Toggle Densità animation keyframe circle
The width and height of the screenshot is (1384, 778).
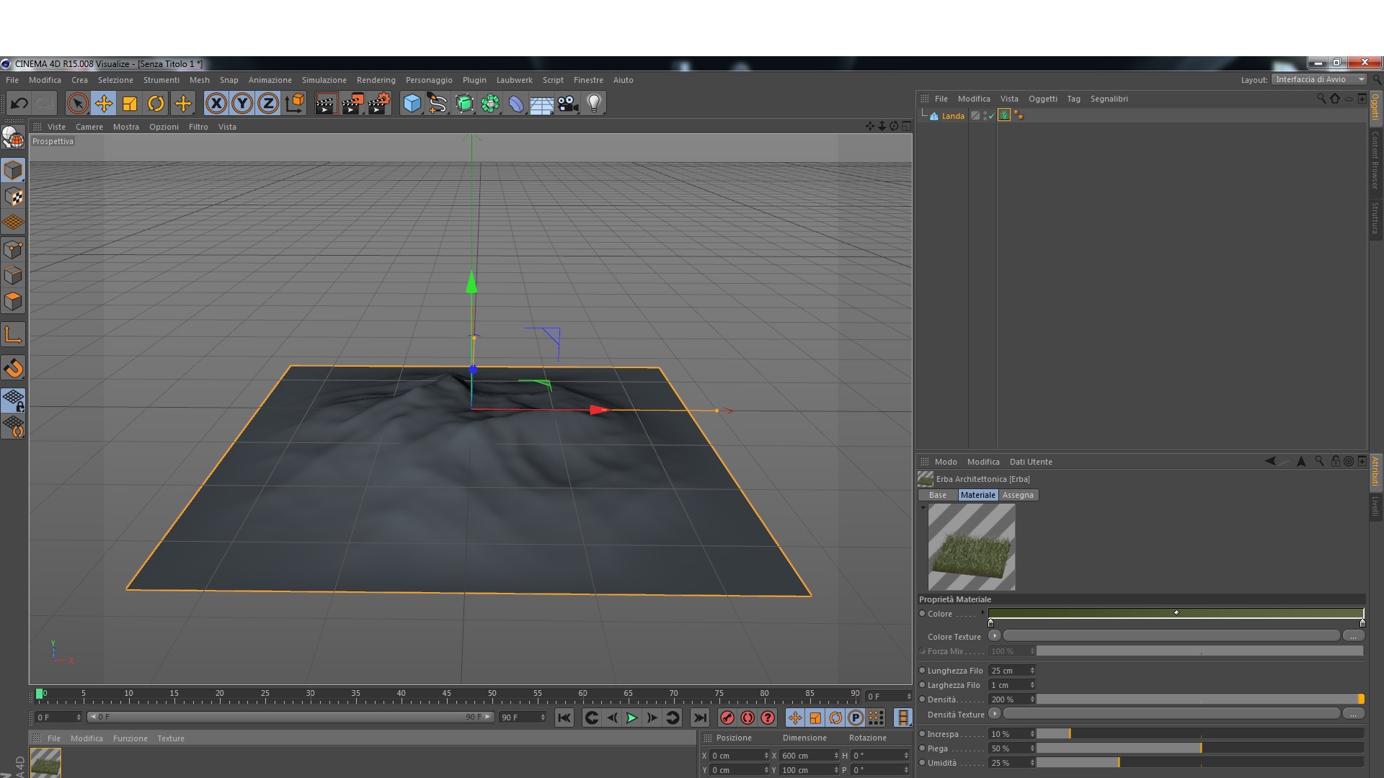pos(922,699)
